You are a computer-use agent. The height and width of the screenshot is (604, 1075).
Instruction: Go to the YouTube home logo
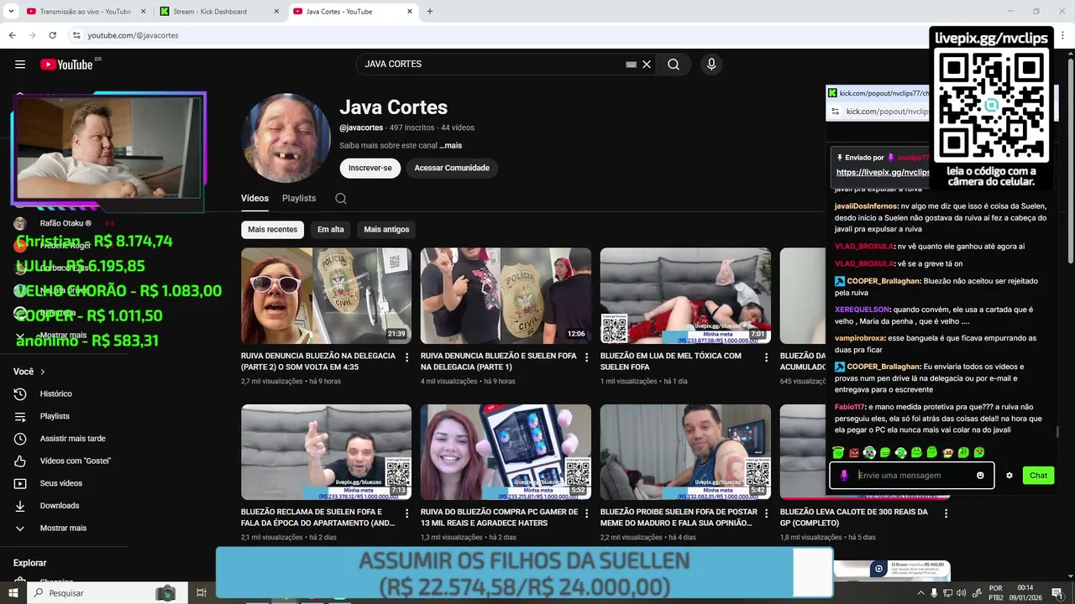(x=66, y=65)
